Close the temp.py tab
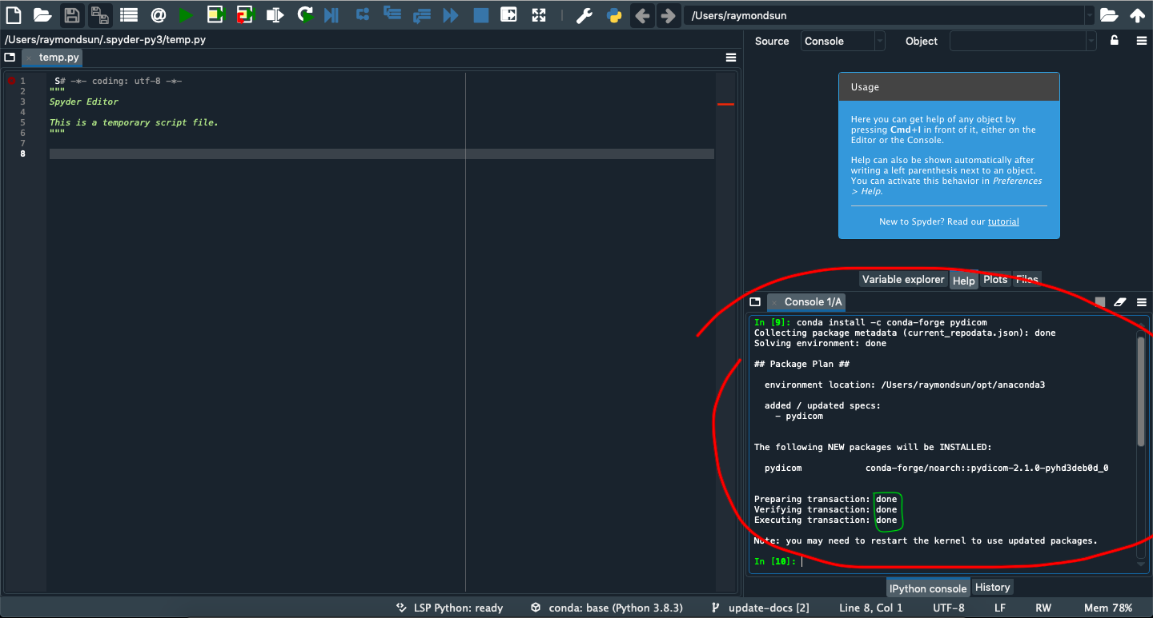Viewport: 1153px width, 618px height. (x=30, y=58)
